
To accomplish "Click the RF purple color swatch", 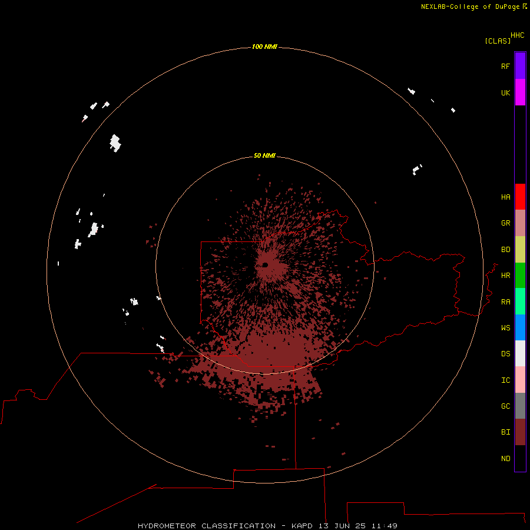I will coord(520,66).
